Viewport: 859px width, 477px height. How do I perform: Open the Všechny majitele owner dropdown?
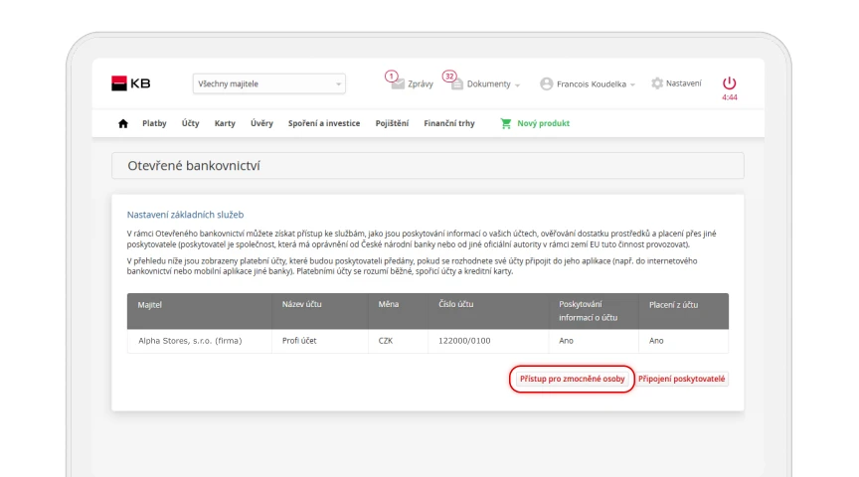(x=269, y=83)
